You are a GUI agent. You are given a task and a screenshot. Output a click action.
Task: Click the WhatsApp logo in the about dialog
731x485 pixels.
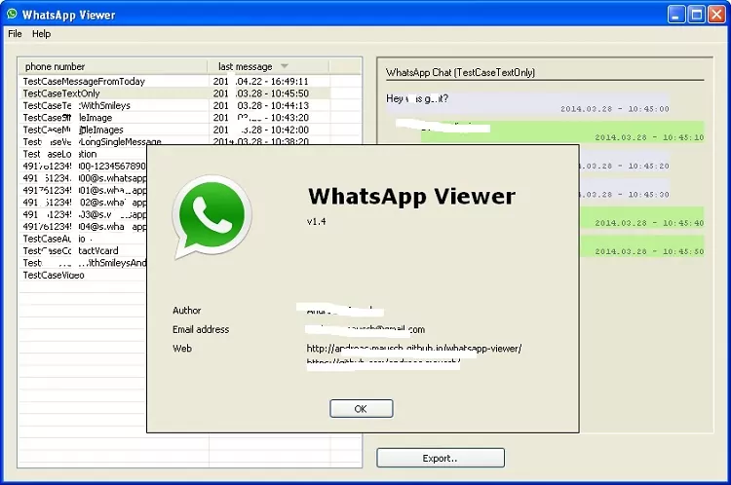[x=212, y=216]
